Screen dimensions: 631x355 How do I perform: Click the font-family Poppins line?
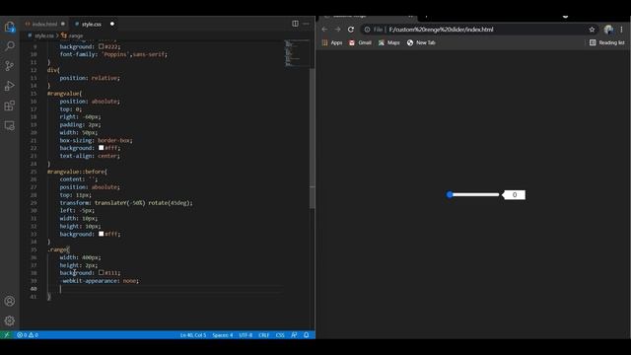coord(113,54)
